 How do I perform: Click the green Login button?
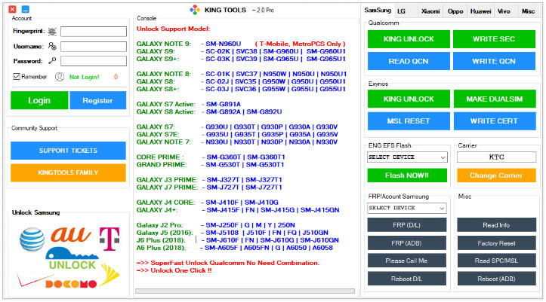pyautogui.click(x=39, y=100)
